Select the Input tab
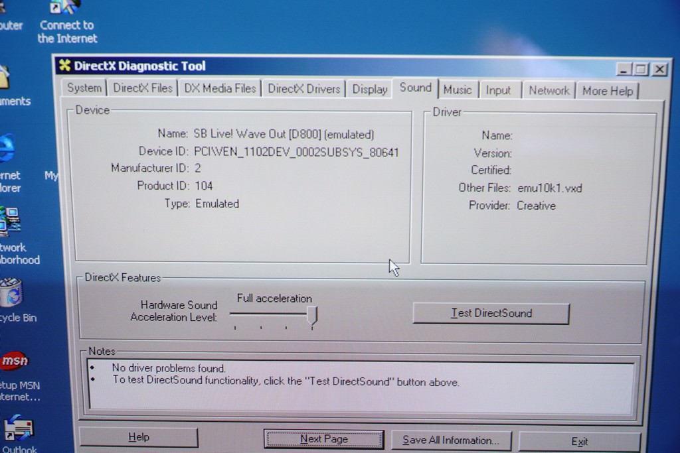 pyautogui.click(x=498, y=90)
